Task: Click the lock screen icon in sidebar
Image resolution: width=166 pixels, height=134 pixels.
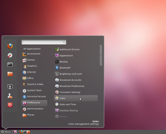Action: coord(10,87)
